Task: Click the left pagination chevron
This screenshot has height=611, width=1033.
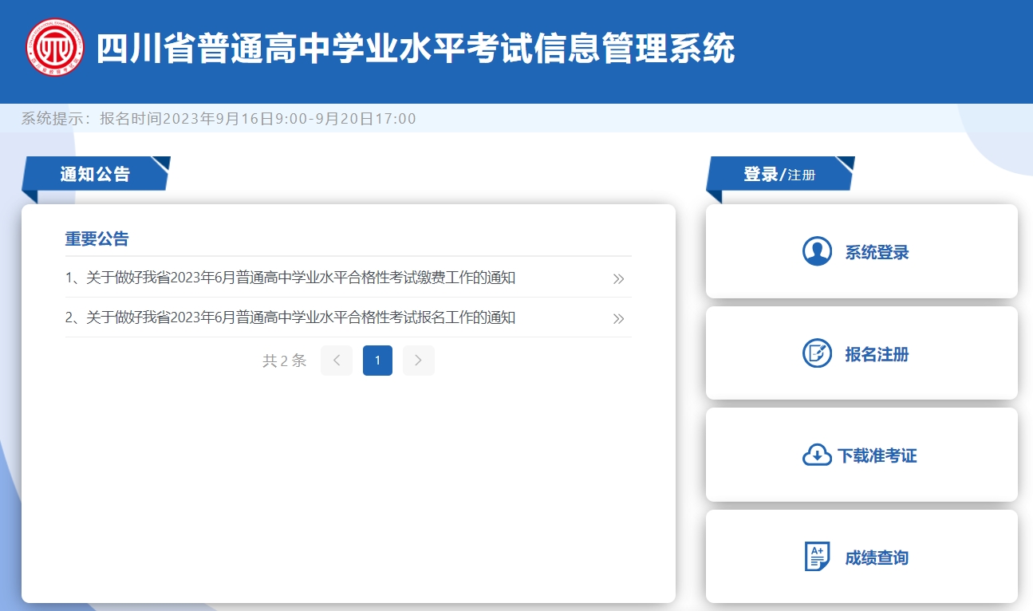Action: coord(336,361)
